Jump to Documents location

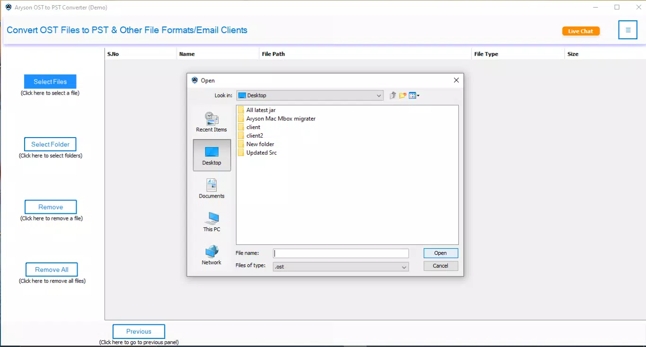211,188
